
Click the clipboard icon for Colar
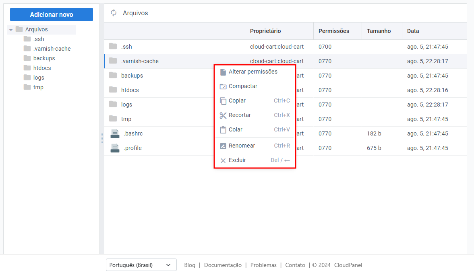223,130
